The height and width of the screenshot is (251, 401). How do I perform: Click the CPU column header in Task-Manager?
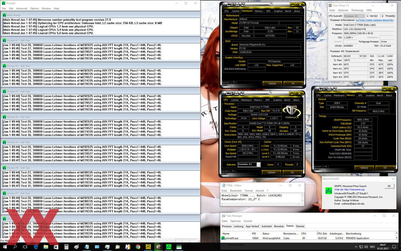click(304, 234)
